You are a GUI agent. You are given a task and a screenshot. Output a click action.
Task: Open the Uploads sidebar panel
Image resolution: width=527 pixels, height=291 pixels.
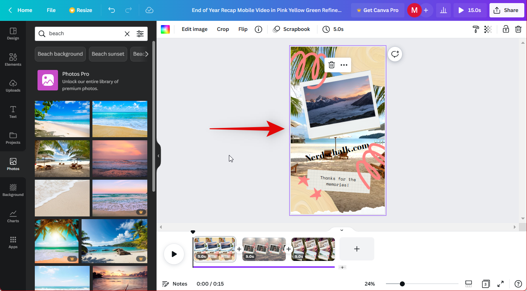point(13,86)
